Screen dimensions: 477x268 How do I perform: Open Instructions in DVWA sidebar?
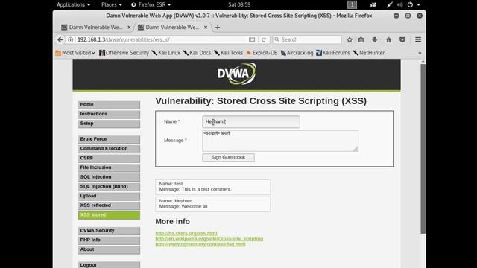tap(109, 114)
